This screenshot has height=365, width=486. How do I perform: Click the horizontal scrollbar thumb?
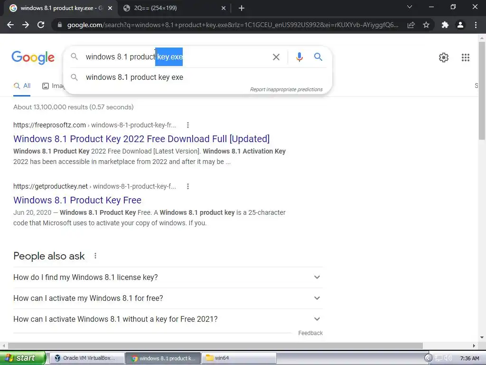(x=215, y=346)
